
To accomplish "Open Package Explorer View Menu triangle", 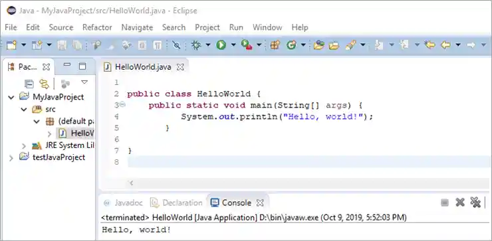I will (84, 82).
